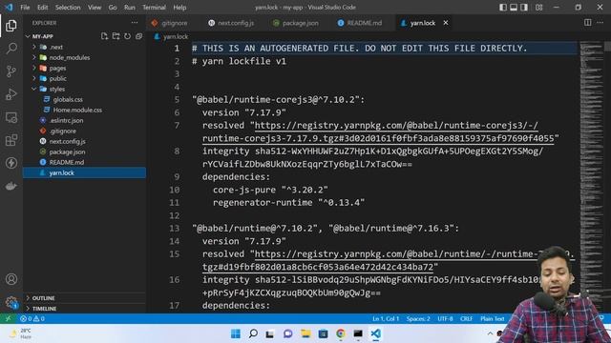
Task: Open Google Chrome from taskbar
Action: click(x=341, y=333)
